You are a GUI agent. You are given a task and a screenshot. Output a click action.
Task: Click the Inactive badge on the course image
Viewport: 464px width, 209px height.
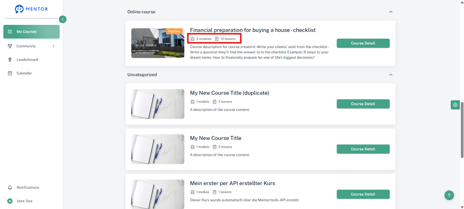(x=174, y=31)
